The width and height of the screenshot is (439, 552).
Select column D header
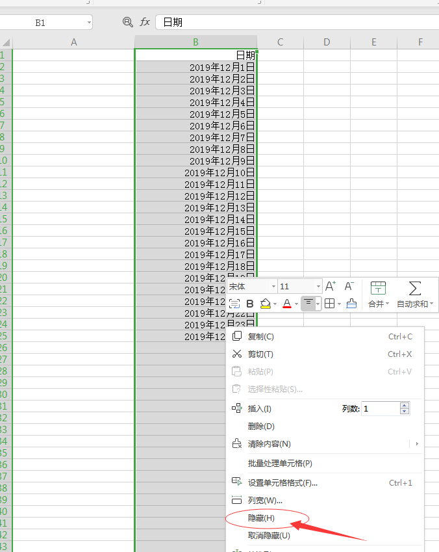click(327, 42)
